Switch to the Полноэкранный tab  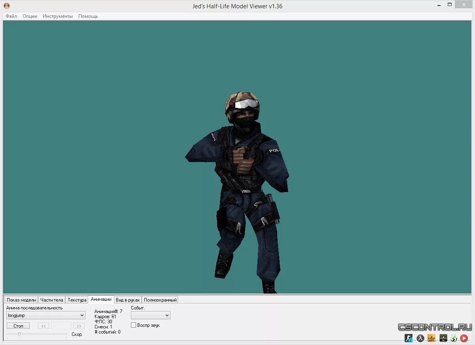coord(160,300)
